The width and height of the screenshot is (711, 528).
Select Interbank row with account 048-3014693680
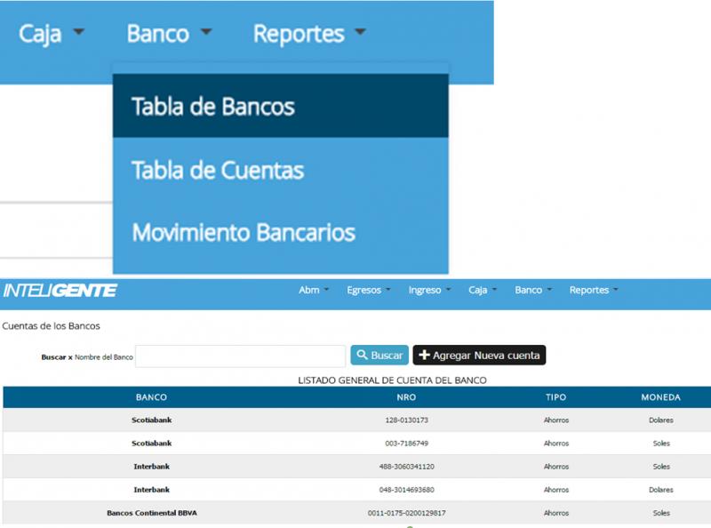(x=356, y=490)
